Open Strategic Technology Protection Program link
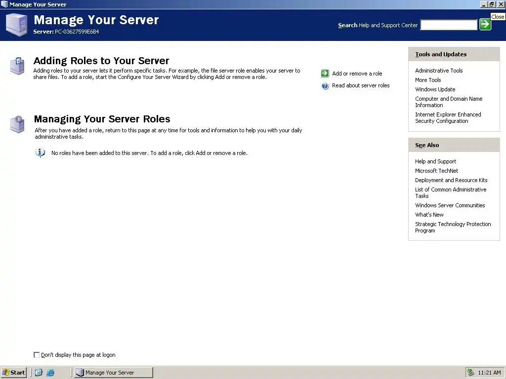Viewport: 506px width, 379px height. 453,227
